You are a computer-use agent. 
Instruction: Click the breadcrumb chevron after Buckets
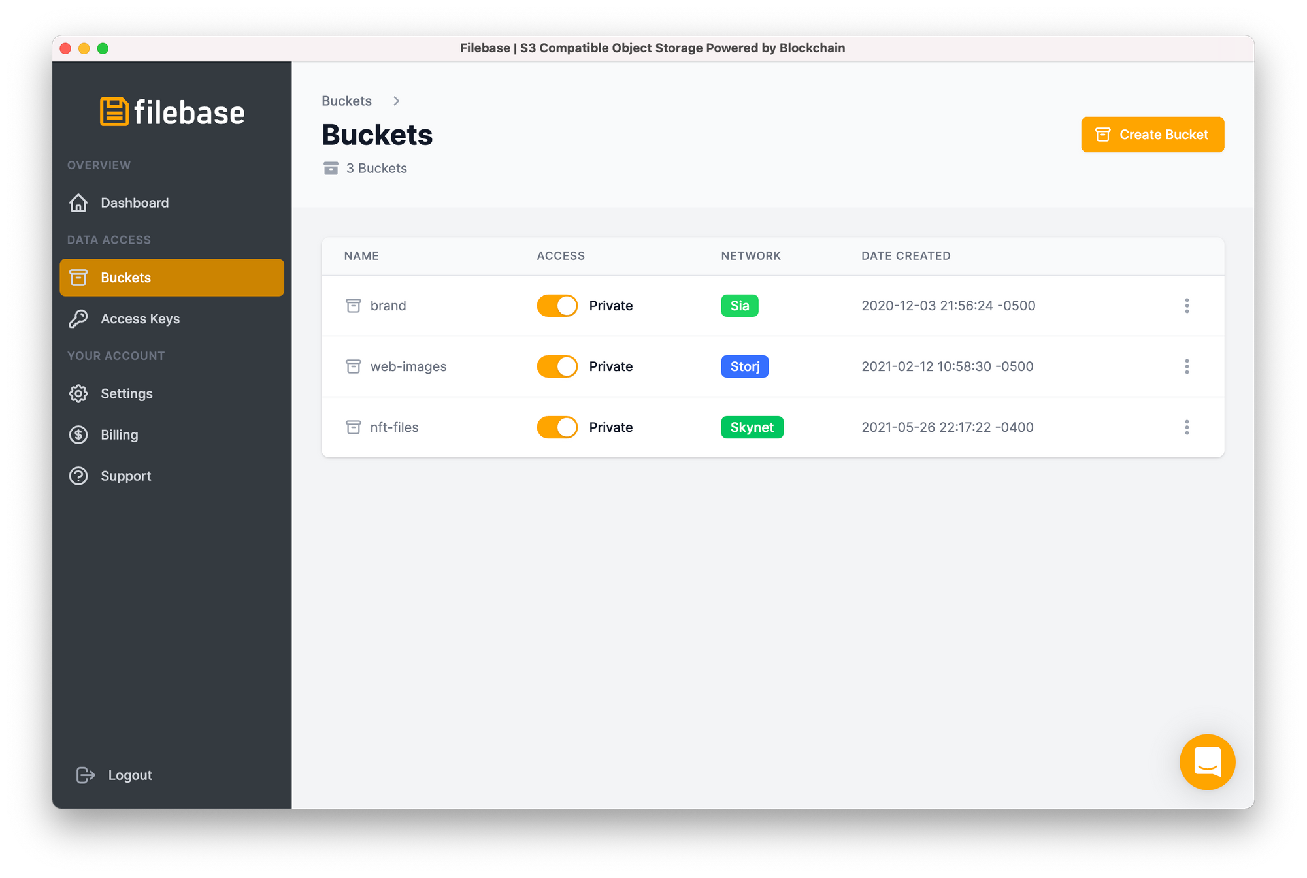[396, 101]
